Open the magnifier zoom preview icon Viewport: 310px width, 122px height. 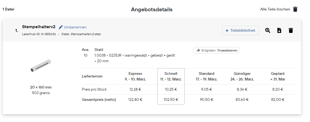click(x=268, y=30)
